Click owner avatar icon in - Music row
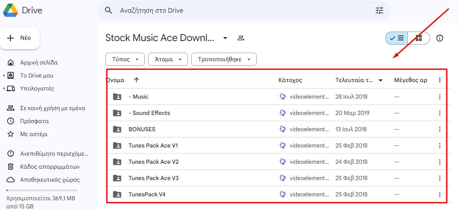The image size is (459, 210). [x=283, y=97]
